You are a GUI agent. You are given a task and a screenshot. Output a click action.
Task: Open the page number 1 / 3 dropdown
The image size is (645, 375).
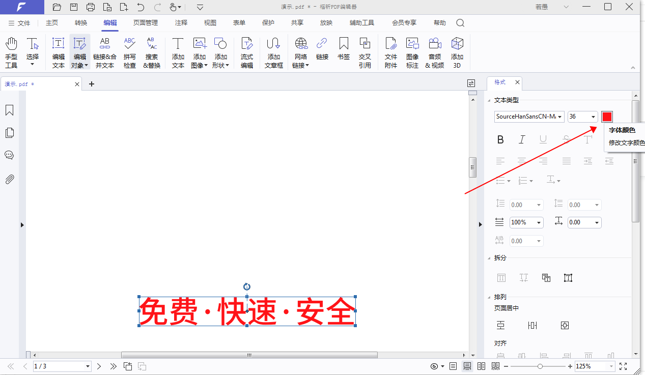pyautogui.click(x=88, y=366)
